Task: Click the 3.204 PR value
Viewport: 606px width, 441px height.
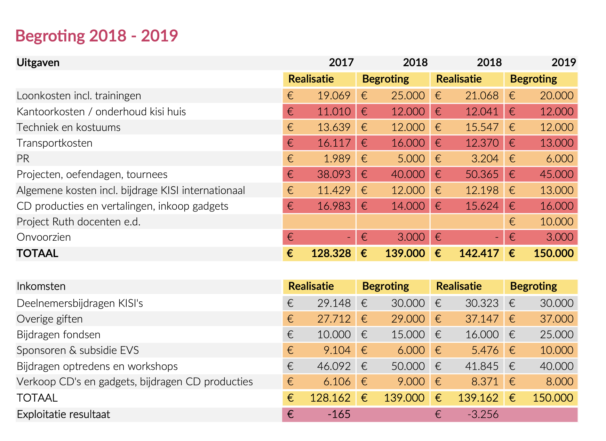Action: 485,159
